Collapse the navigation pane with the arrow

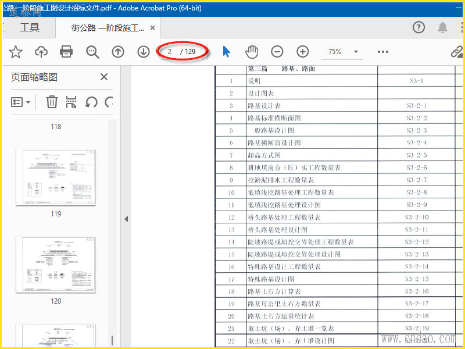[x=126, y=219]
